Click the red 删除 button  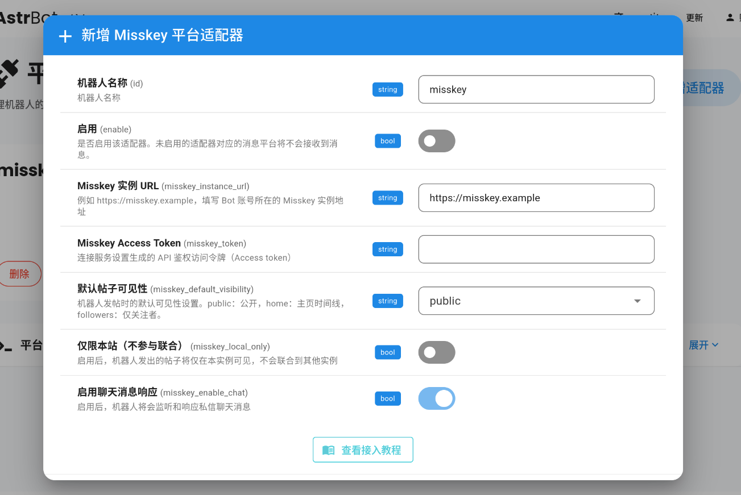[19, 273]
